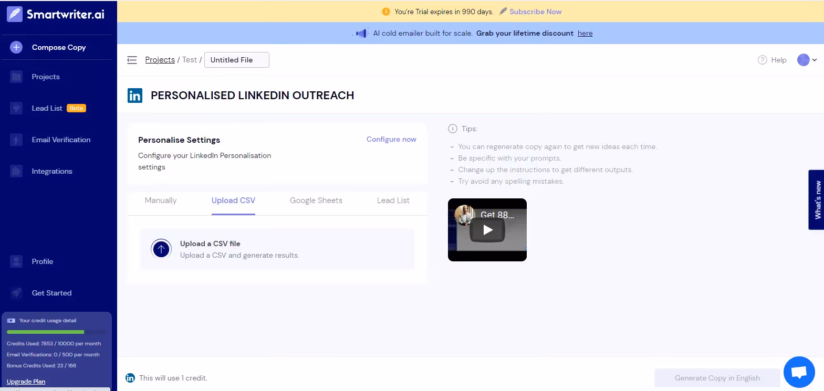Click the pencil icon beside Subscribe Now
The height and width of the screenshot is (391, 824).
(x=503, y=12)
